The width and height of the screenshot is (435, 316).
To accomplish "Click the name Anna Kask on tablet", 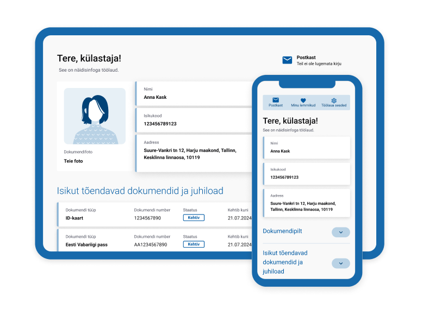I will click(155, 97).
